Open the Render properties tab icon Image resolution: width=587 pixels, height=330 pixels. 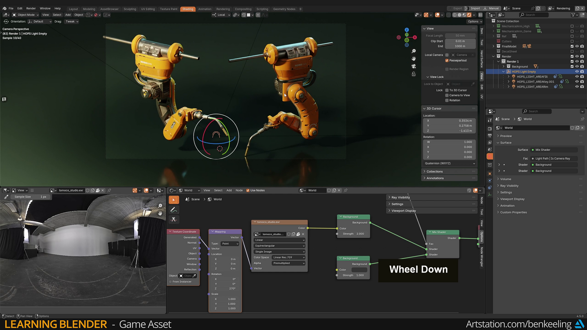click(490, 128)
